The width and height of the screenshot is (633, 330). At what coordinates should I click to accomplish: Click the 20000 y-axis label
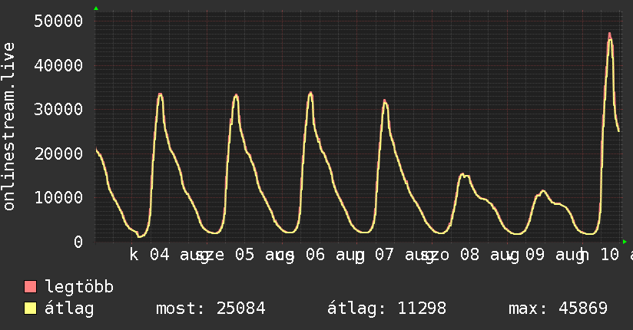click(58, 153)
